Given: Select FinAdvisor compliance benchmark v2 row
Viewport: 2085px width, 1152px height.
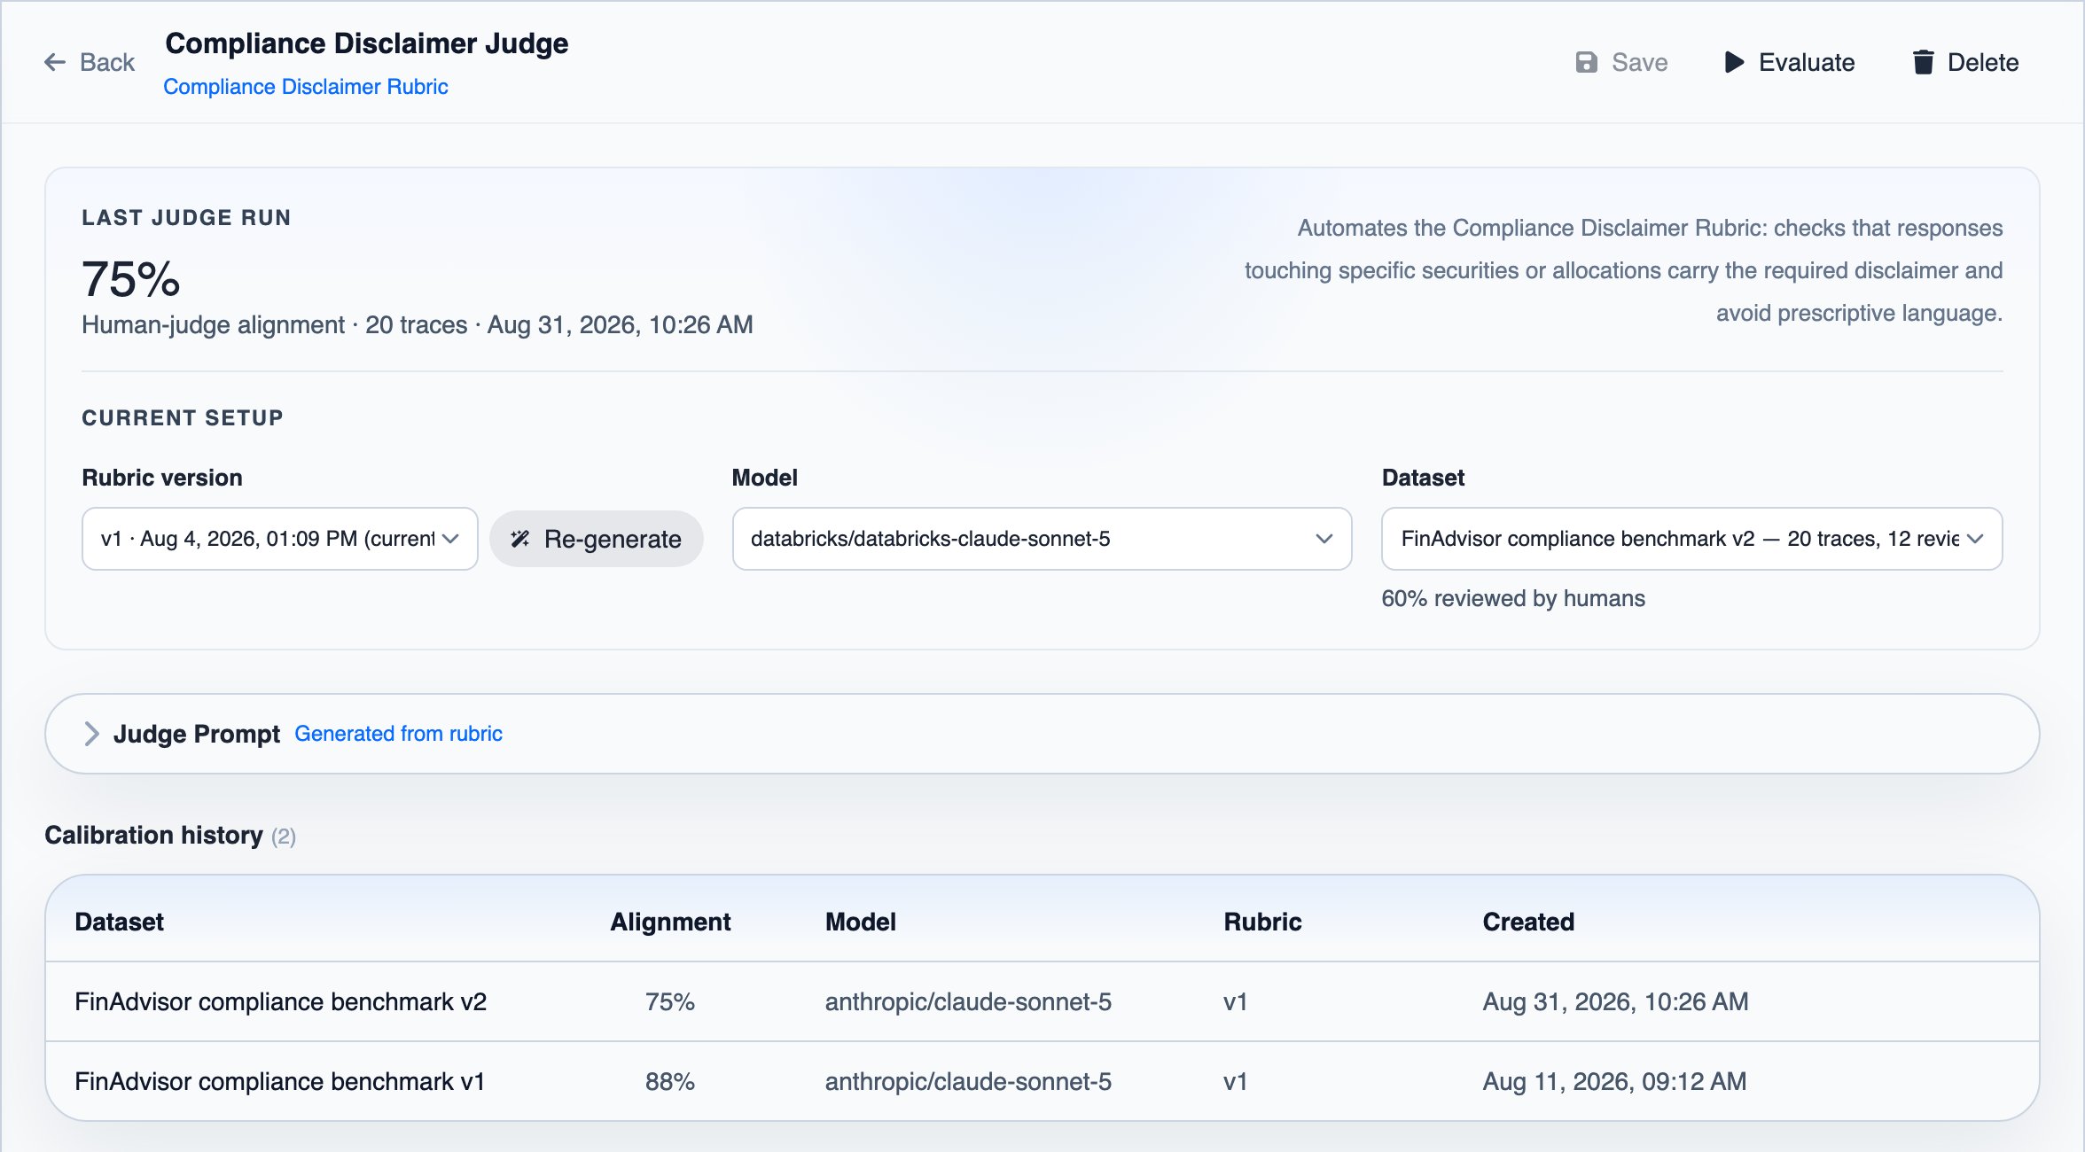Looking at the screenshot, I should 1042,1001.
